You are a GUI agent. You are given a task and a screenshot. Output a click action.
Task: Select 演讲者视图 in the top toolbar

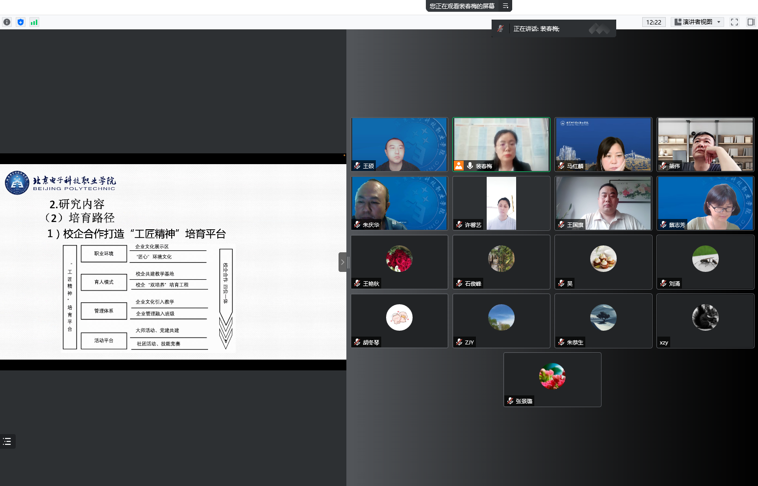pyautogui.click(x=697, y=22)
